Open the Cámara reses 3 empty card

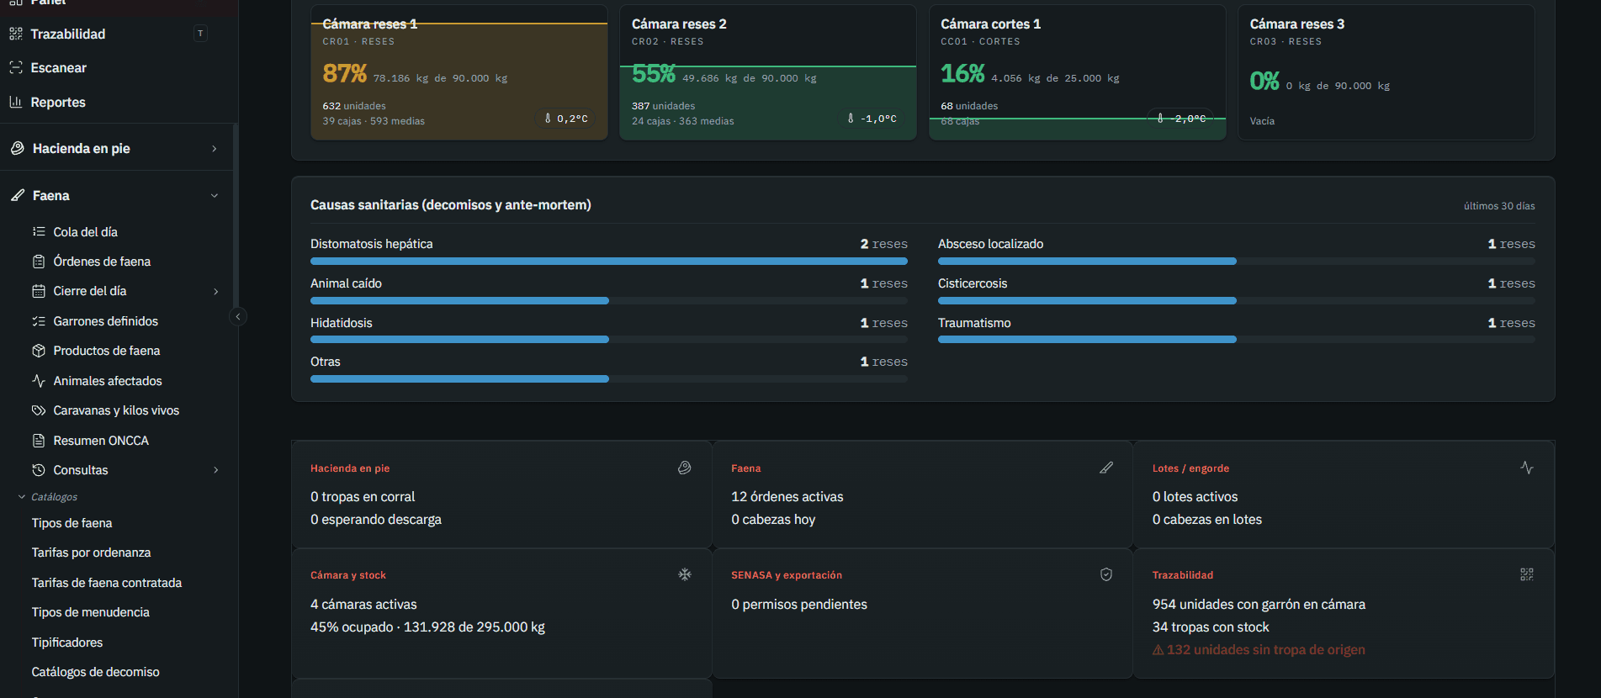(1386, 72)
